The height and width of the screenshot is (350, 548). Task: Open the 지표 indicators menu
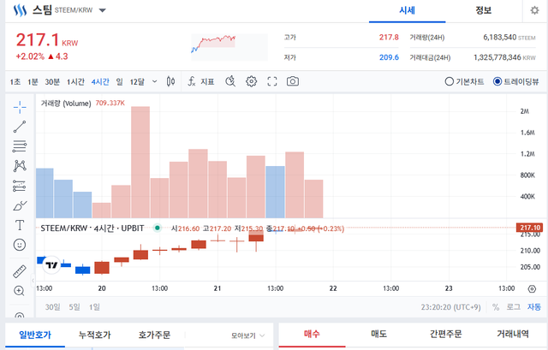(201, 81)
